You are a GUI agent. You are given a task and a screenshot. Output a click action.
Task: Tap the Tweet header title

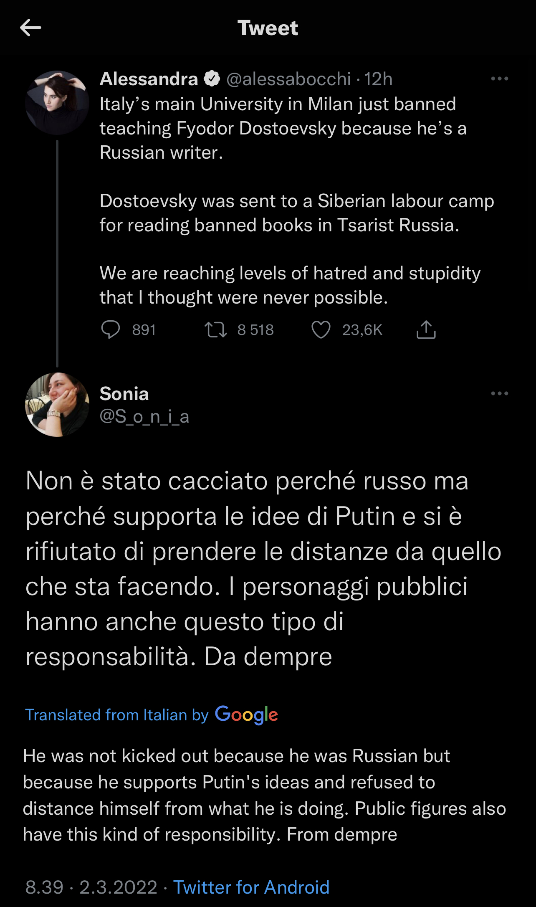268,28
